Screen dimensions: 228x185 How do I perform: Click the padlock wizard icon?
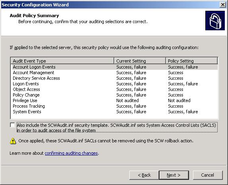click(215, 21)
